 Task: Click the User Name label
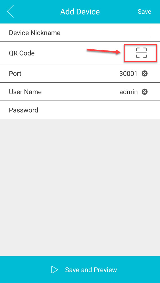coord(25,92)
